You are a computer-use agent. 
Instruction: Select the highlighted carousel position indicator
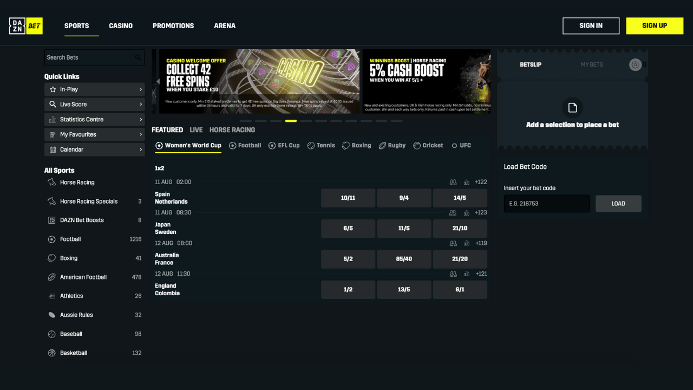291,121
